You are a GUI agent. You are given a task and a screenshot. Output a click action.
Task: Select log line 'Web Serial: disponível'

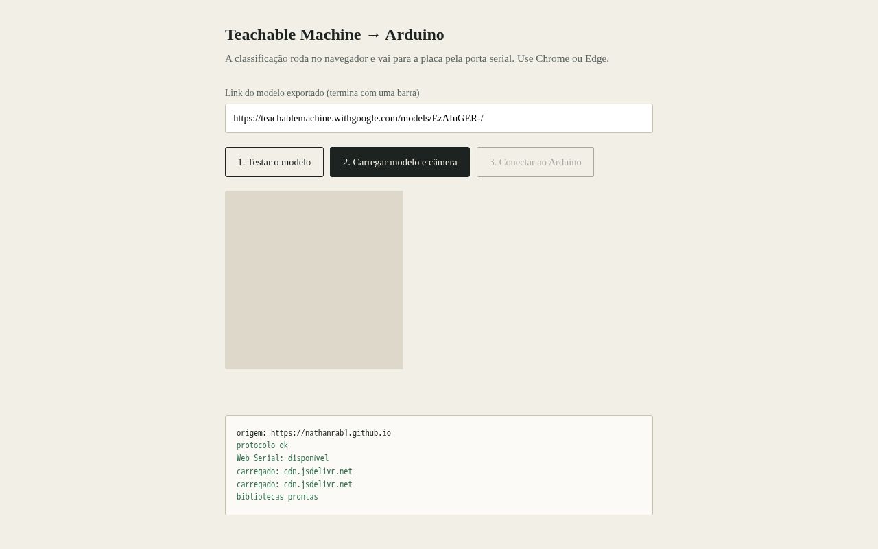(283, 458)
